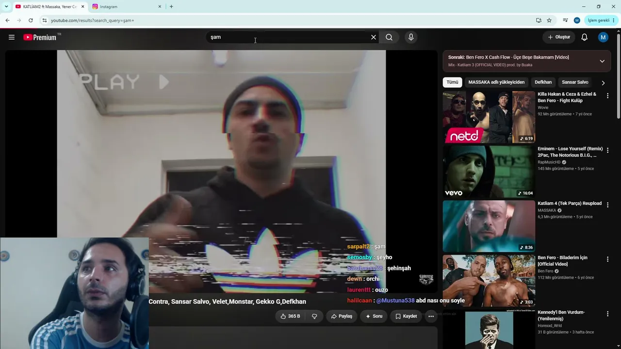Select the MASSAKA adlı yükleyiciden chip
621x349 pixels.
coord(496,82)
